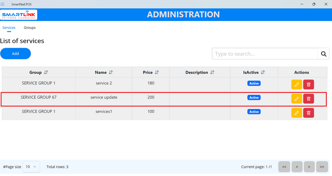Sort table by Group column
Screen dimensions: 332x176
46,72
